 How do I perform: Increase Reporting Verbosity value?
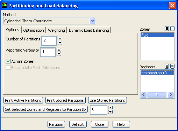point(59,50)
